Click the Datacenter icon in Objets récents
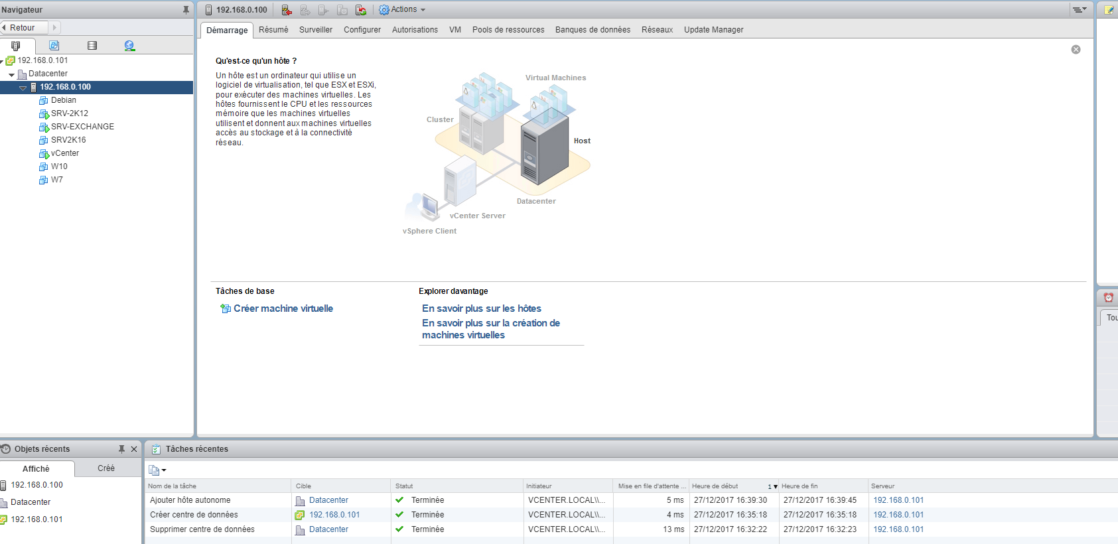 3,502
